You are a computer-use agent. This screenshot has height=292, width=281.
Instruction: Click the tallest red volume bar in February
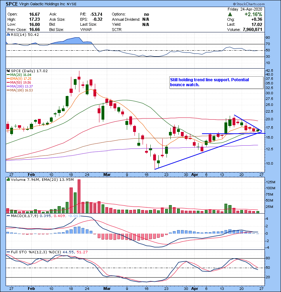79,196
